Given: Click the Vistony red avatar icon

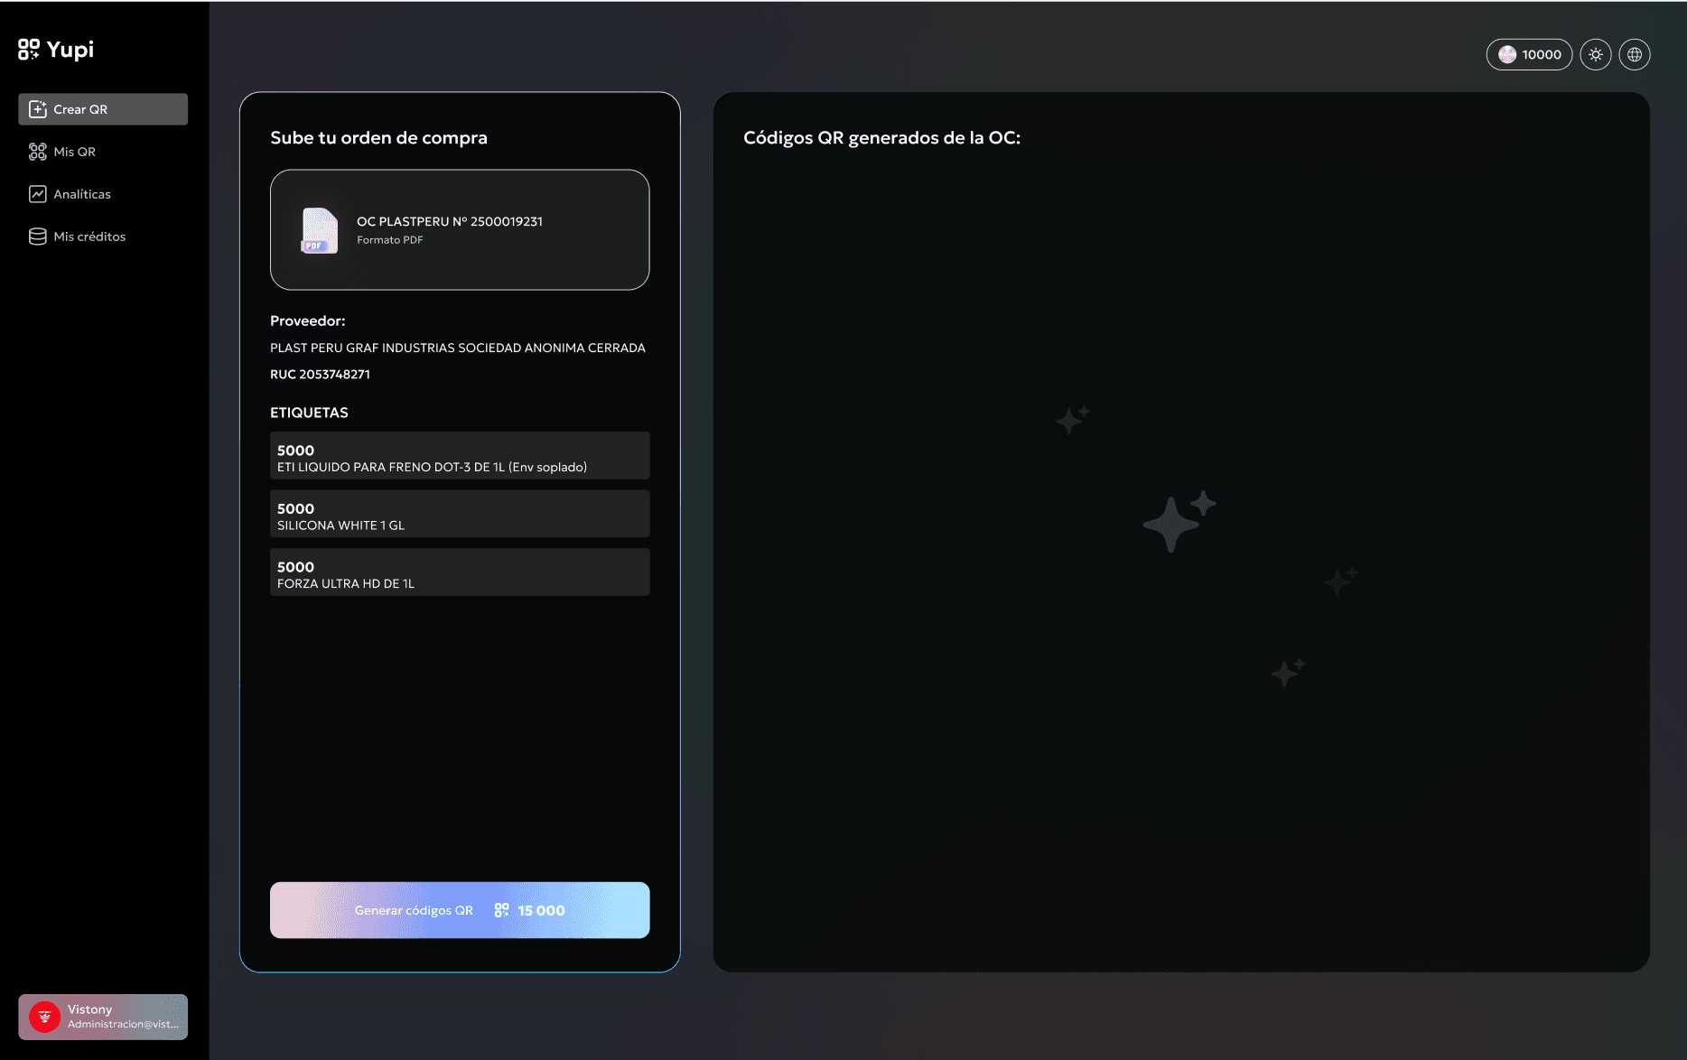Looking at the screenshot, I should click(x=44, y=1017).
